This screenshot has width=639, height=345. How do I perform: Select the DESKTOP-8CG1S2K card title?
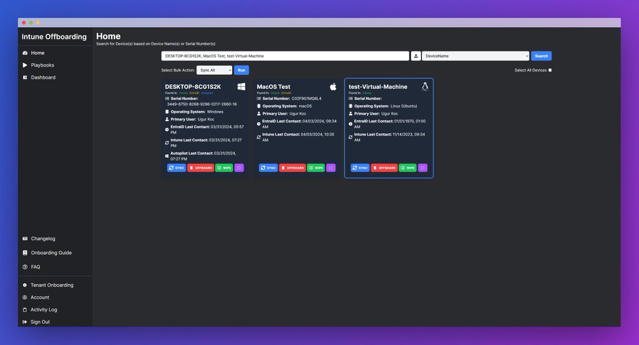coord(193,87)
